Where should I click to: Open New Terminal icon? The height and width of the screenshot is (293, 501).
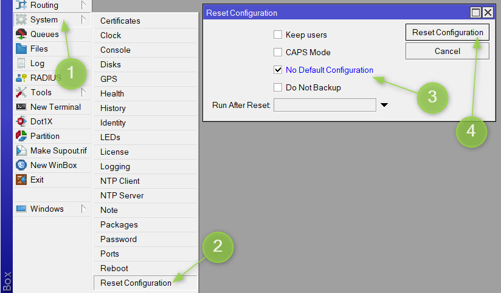tap(21, 107)
